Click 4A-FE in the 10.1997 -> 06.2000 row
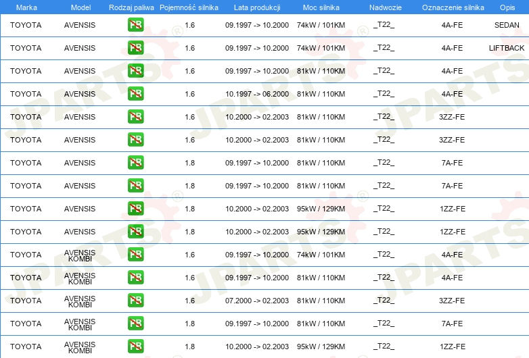The height and width of the screenshot is (358, 529). (452, 94)
